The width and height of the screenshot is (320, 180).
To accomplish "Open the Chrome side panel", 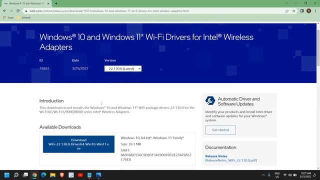I will coord(302,11).
